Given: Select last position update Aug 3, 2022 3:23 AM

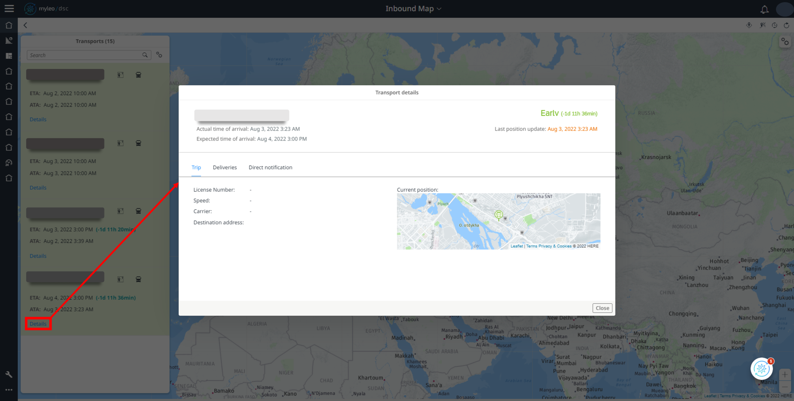Looking at the screenshot, I should 572,129.
